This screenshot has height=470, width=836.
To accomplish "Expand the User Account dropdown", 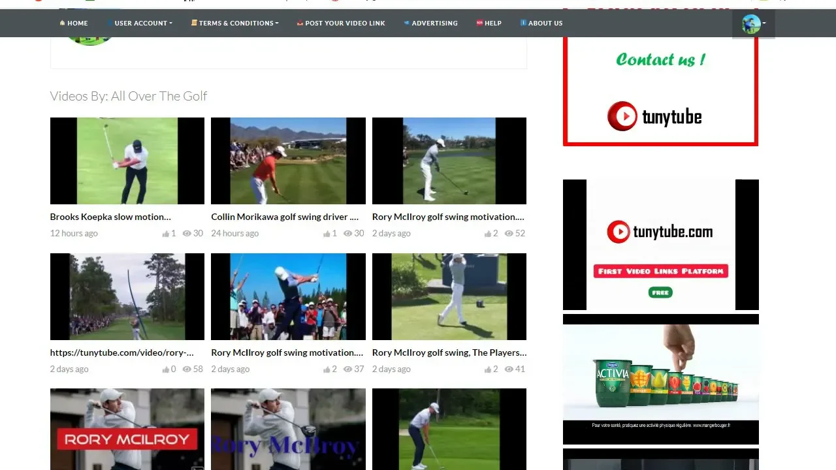I will click(143, 23).
